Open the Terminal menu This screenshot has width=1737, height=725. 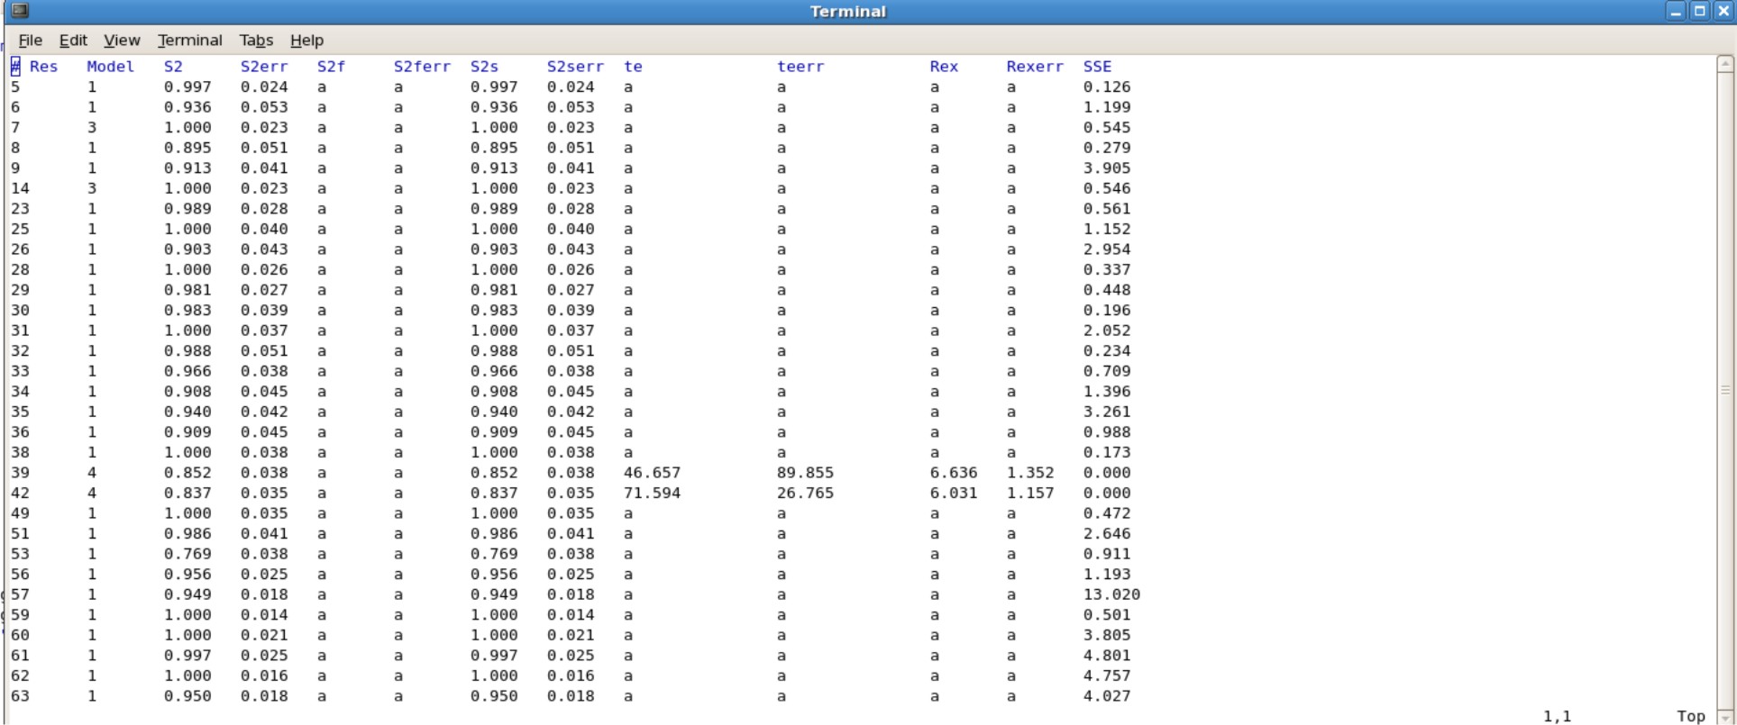click(x=189, y=41)
